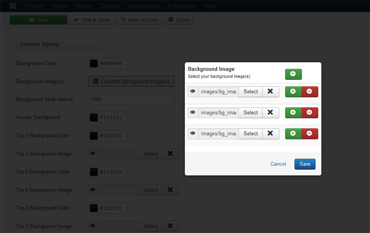Preview the third background image via eye icon
This screenshot has height=233, width=370.
tap(193, 134)
